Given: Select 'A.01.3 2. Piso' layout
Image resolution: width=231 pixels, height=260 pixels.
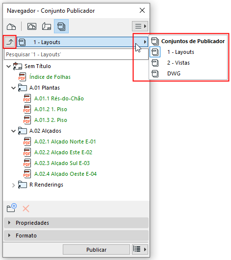Looking at the screenshot, I should point(51,120).
